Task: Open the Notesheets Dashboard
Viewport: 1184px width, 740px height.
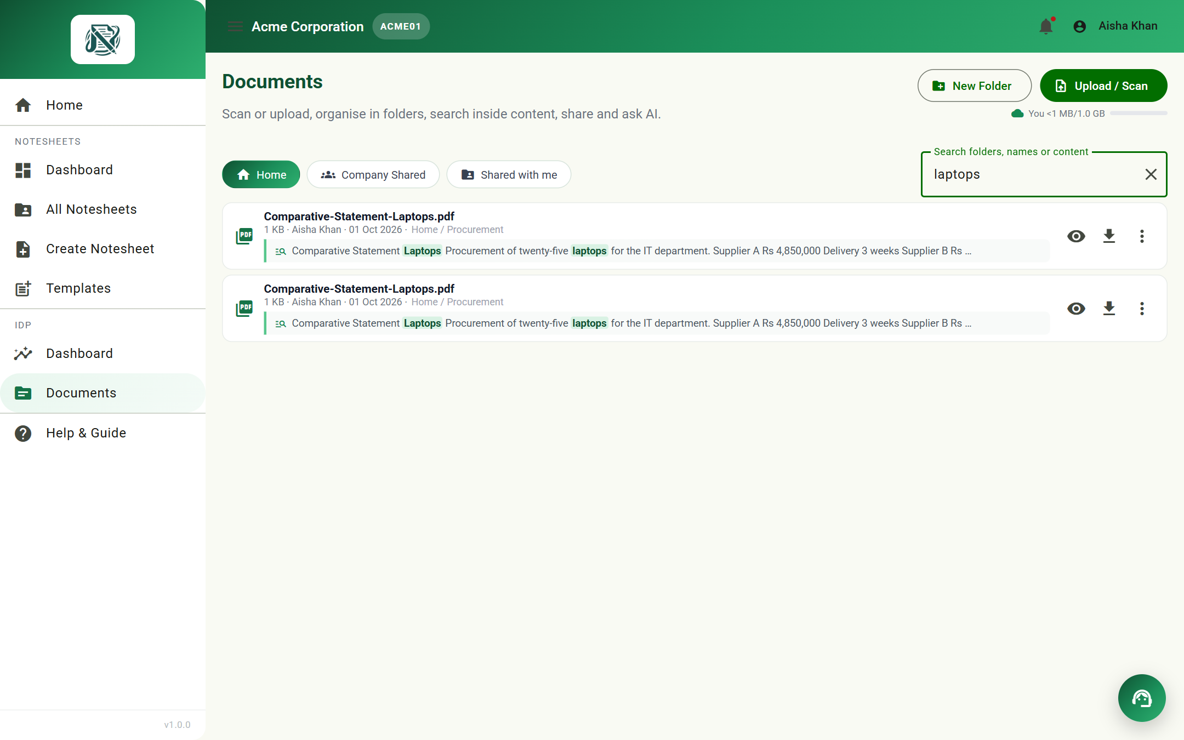Action: tap(103, 170)
